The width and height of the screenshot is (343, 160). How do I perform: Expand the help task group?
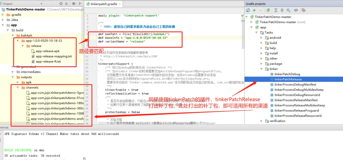(x=261, y=48)
